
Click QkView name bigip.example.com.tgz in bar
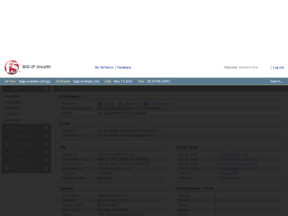34,81
